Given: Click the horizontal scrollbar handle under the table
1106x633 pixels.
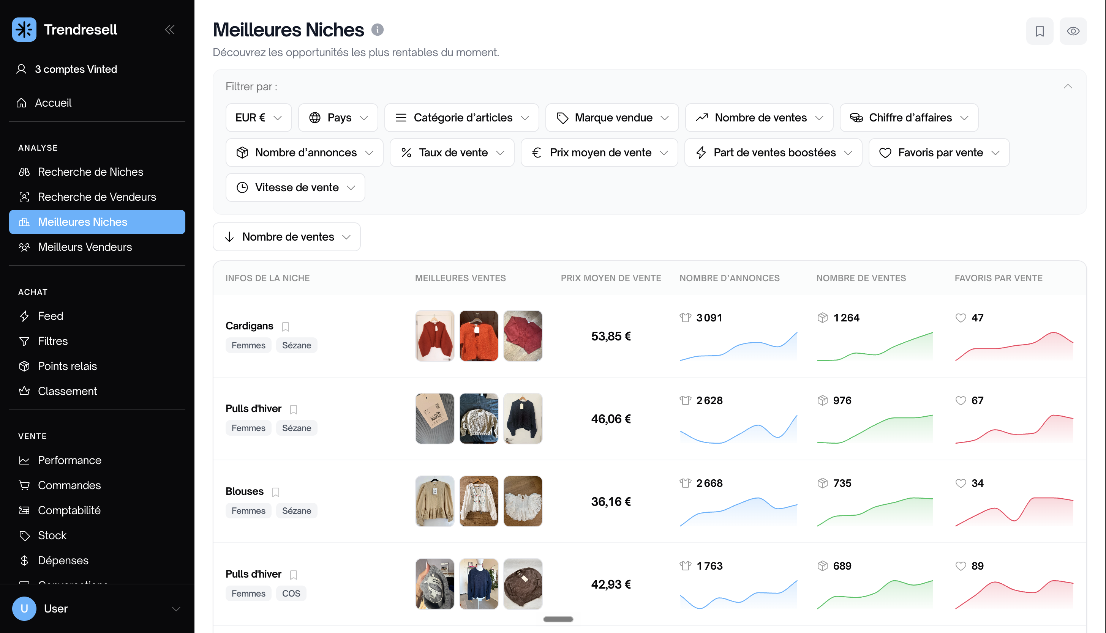Looking at the screenshot, I should [558, 619].
